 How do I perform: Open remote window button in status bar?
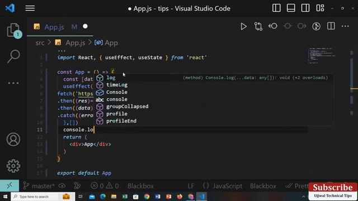point(10,186)
